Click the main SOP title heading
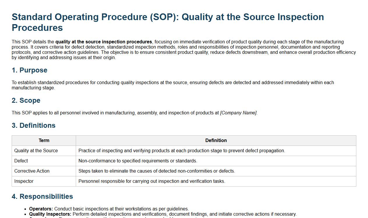The width and height of the screenshot is (368, 218). pos(168,22)
